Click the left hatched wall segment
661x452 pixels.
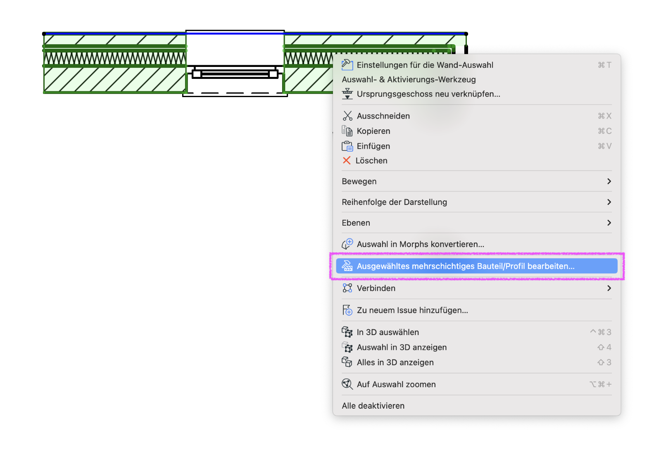point(114,64)
